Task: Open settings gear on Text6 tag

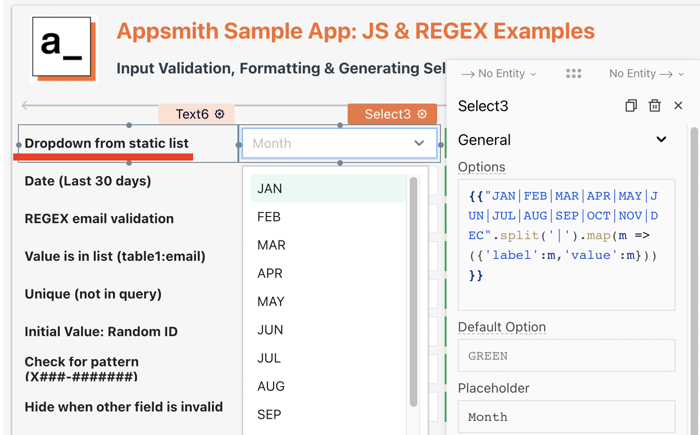Action: [x=220, y=114]
